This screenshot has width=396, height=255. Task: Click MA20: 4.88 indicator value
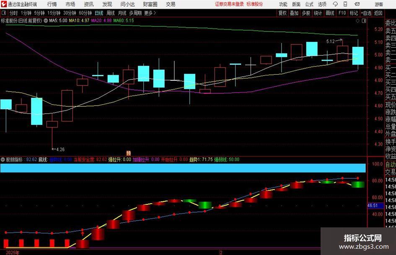[x=101, y=21]
